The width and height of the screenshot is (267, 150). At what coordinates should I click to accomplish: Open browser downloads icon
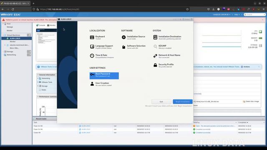tap(213, 9)
